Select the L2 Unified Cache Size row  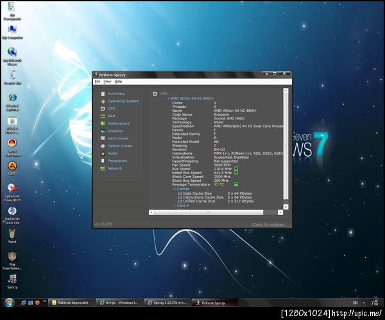(x=216, y=201)
